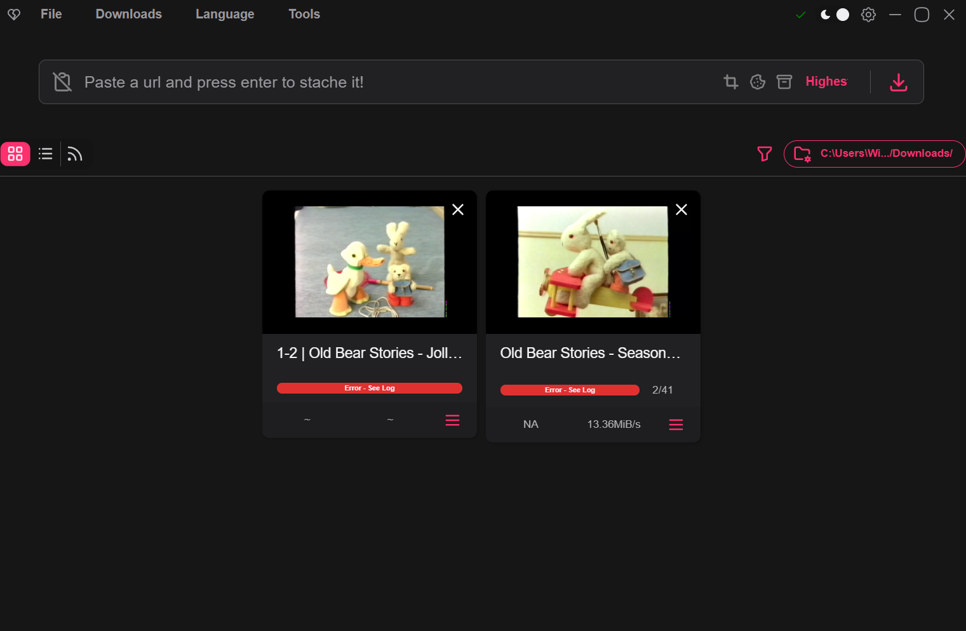966x631 pixels.
Task: Open the Tools menu
Action: pos(304,14)
